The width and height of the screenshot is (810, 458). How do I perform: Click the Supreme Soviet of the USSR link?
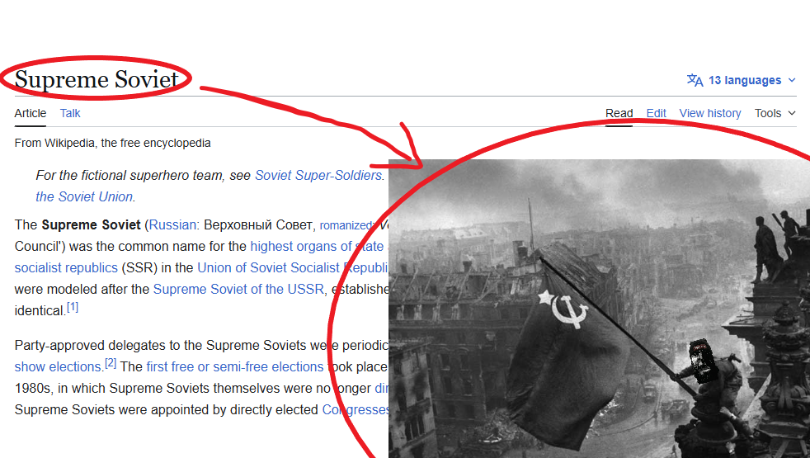pyautogui.click(x=238, y=289)
